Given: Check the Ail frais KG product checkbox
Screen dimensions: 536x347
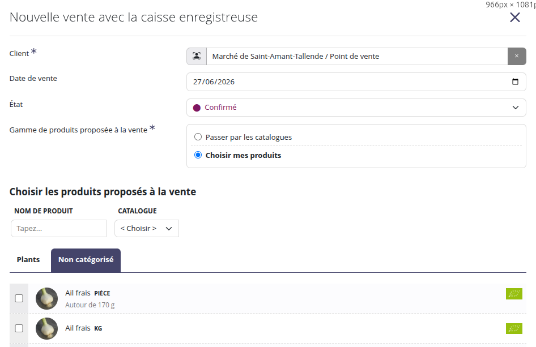Looking at the screenshot, I should [19, 328].
